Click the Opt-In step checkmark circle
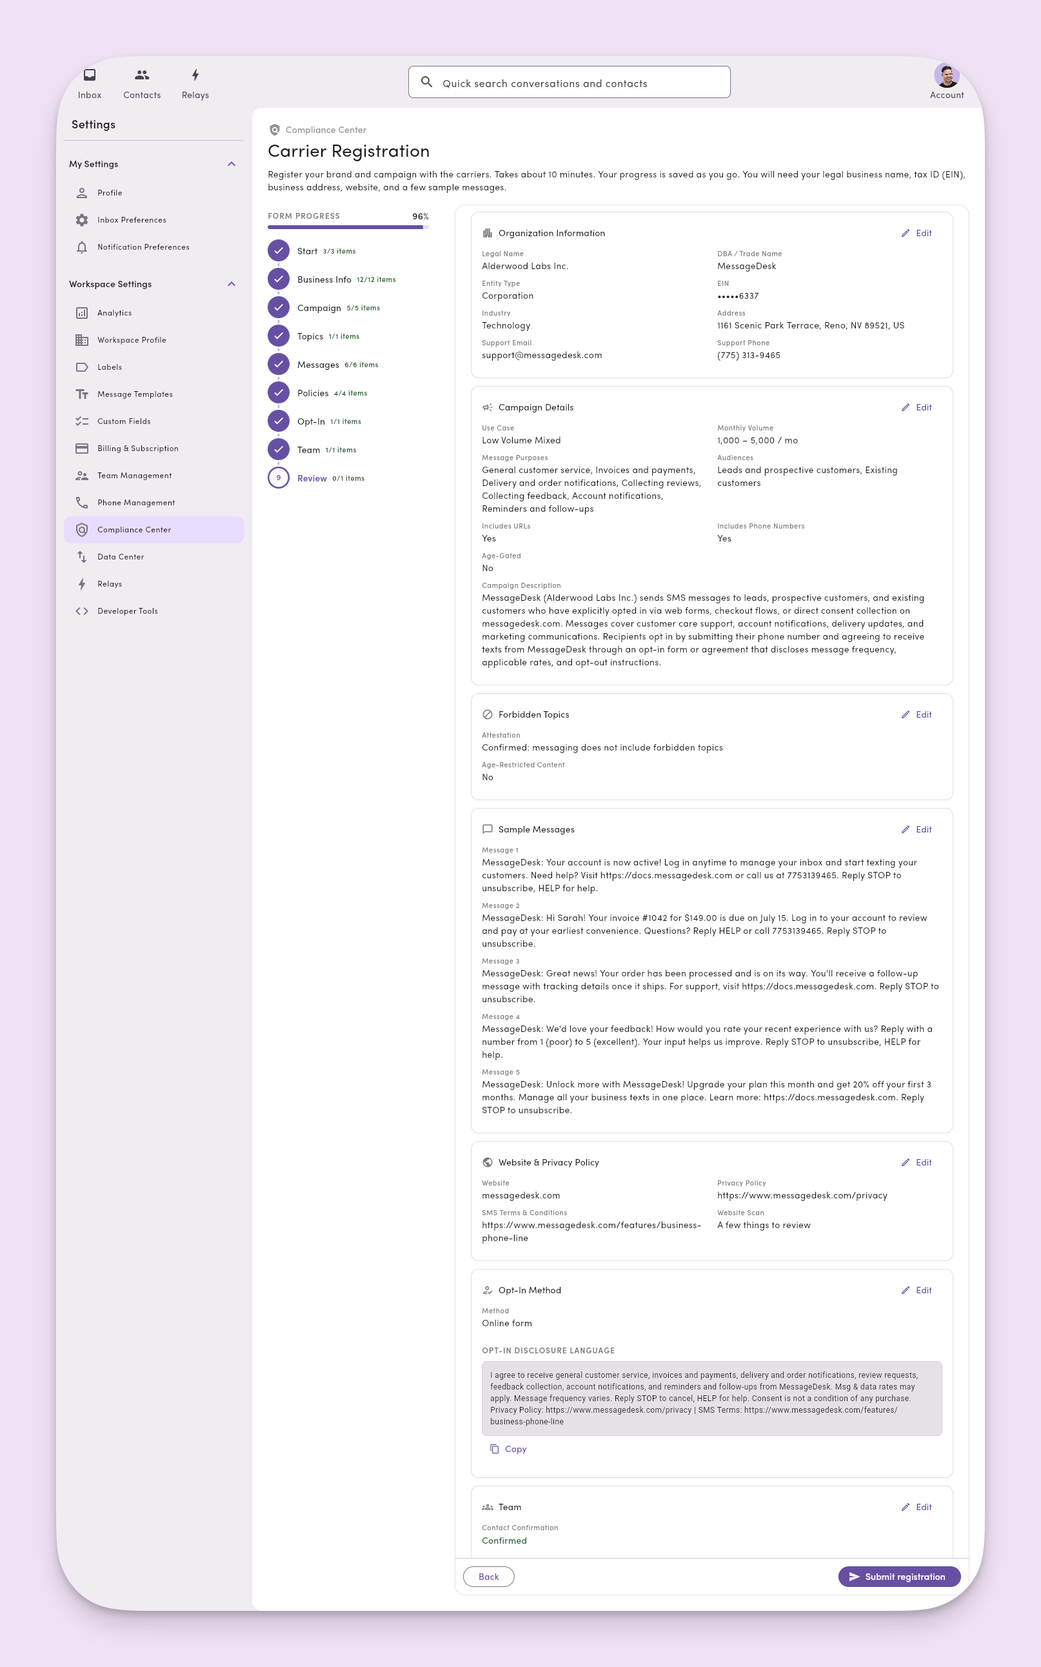This screenshot has width=1041, height=1667. pos(278,421)
